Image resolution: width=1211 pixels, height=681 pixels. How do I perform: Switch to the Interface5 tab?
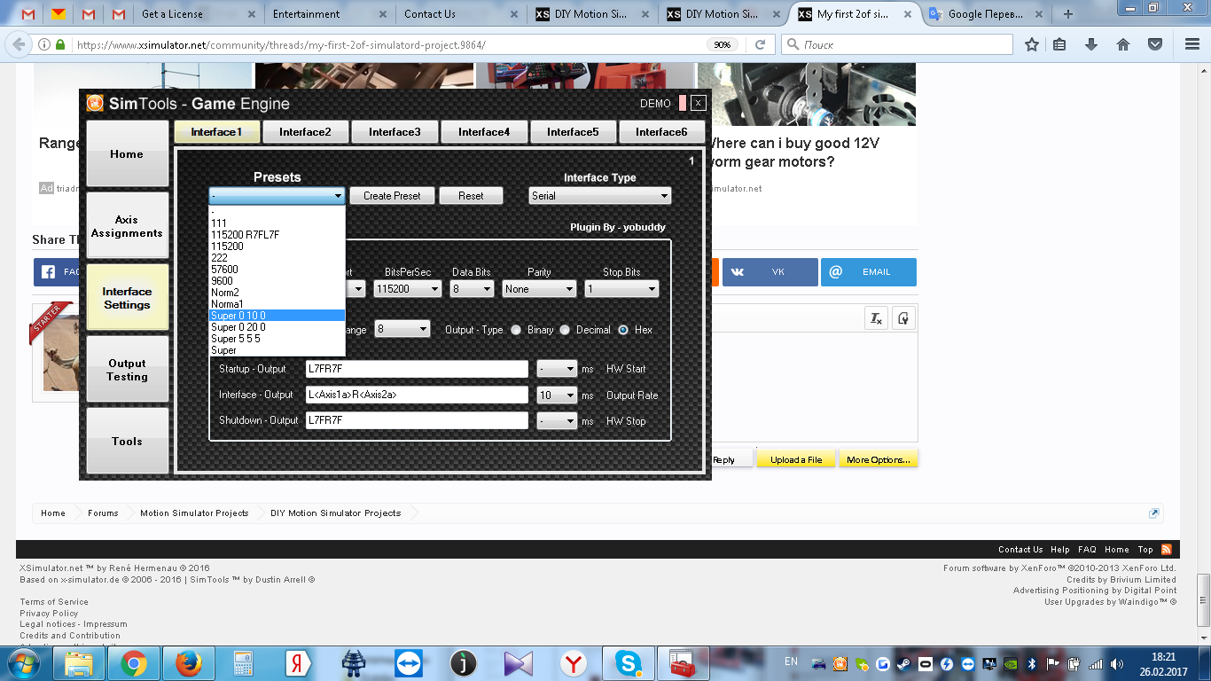pyautogui.click(x=573, y=132)
